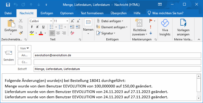This screenshot has height=103, width=203.
Task: Click the Cut scissors icon
Action: (x=21, y=21)
